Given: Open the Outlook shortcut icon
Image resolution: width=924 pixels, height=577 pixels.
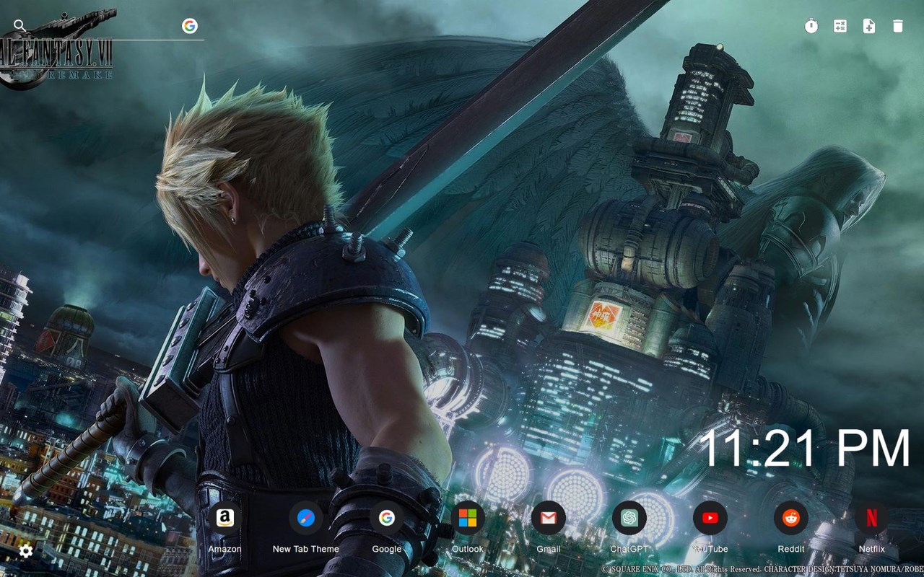Looking at the screenshot, I should (468, 518).
